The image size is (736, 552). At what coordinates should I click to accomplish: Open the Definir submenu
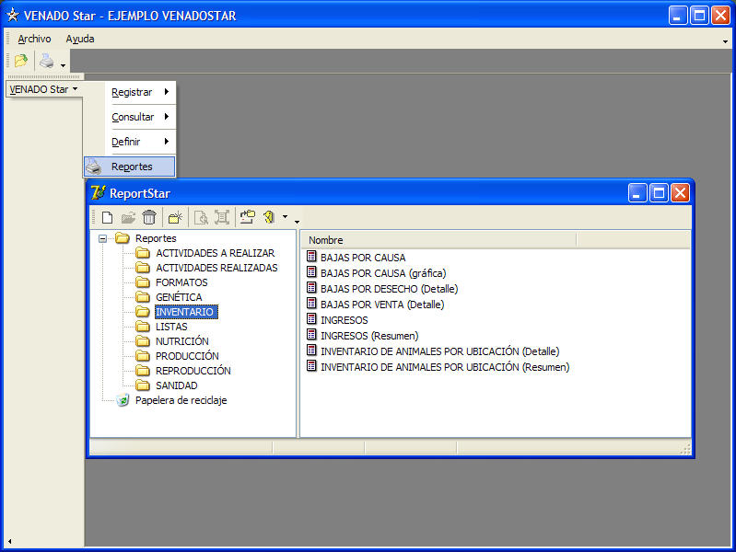[x=140, y=141]
